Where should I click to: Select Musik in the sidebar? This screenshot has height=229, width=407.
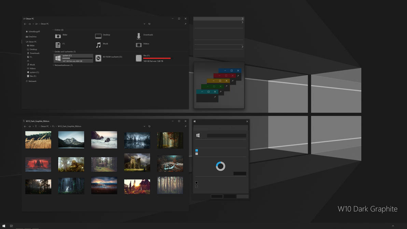point(32,65)
